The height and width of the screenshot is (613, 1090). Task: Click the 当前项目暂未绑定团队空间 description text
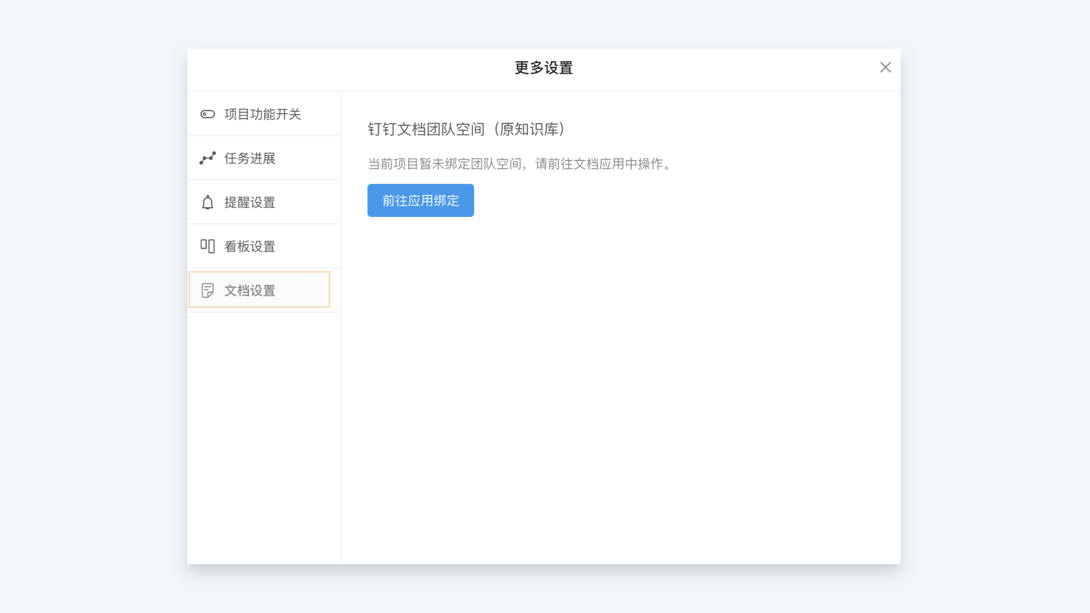click(x=519, y=164)
